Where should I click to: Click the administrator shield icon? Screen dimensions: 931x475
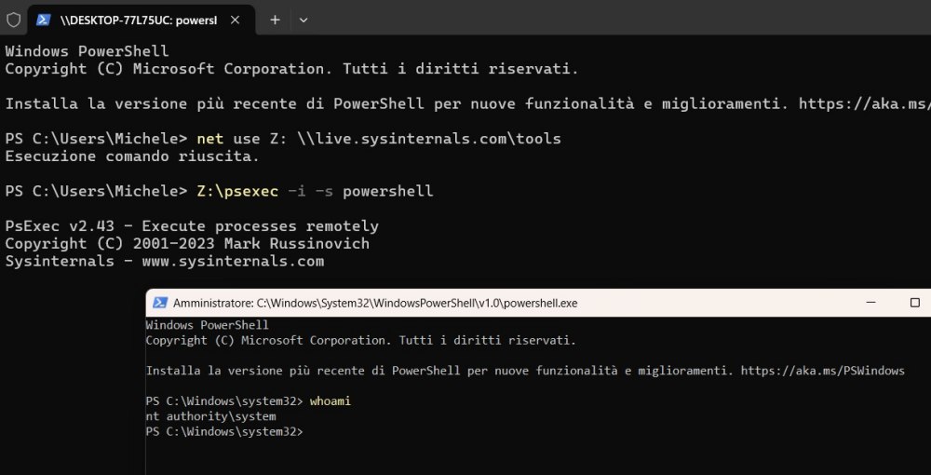point(13,20)
